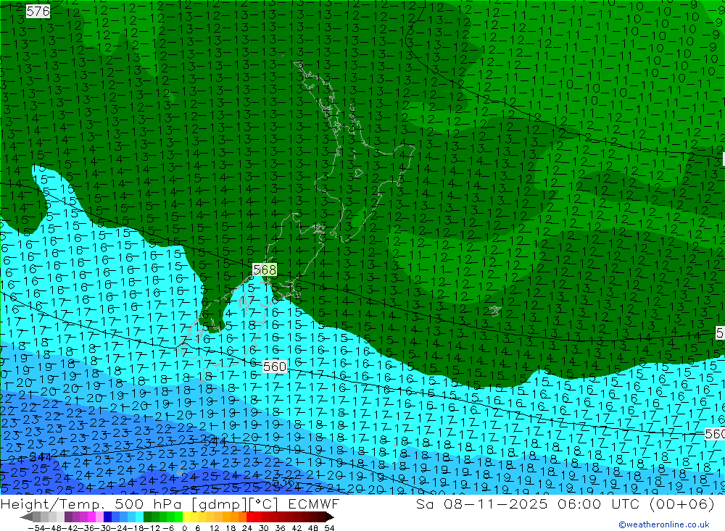This screenshot has height=531, width=725.
Task: Click the Height/Temp. 500 hPa title text
Action: pyautogui.click(x=93, y=503)
